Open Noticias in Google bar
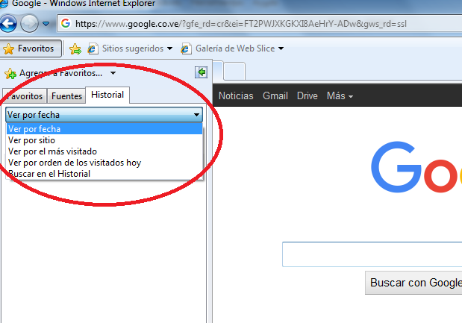The height and width of the screenshot is (323, 462). tap(236, 95)
